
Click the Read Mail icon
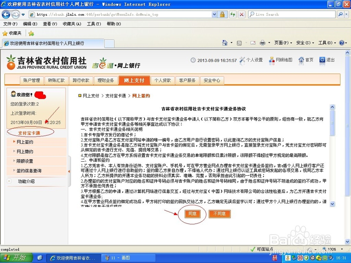tap(253, 43)
